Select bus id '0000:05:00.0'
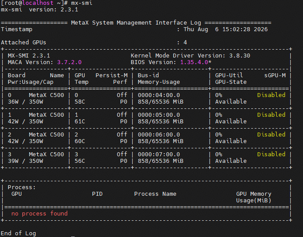This screenshot has height=237, width=303. tap(159, 115)
